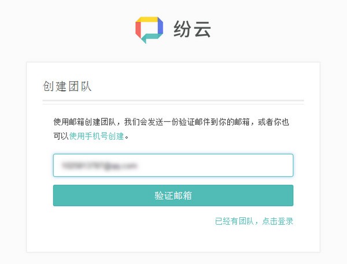Click the 可以 text before the phone link

(x=61, y=136)
